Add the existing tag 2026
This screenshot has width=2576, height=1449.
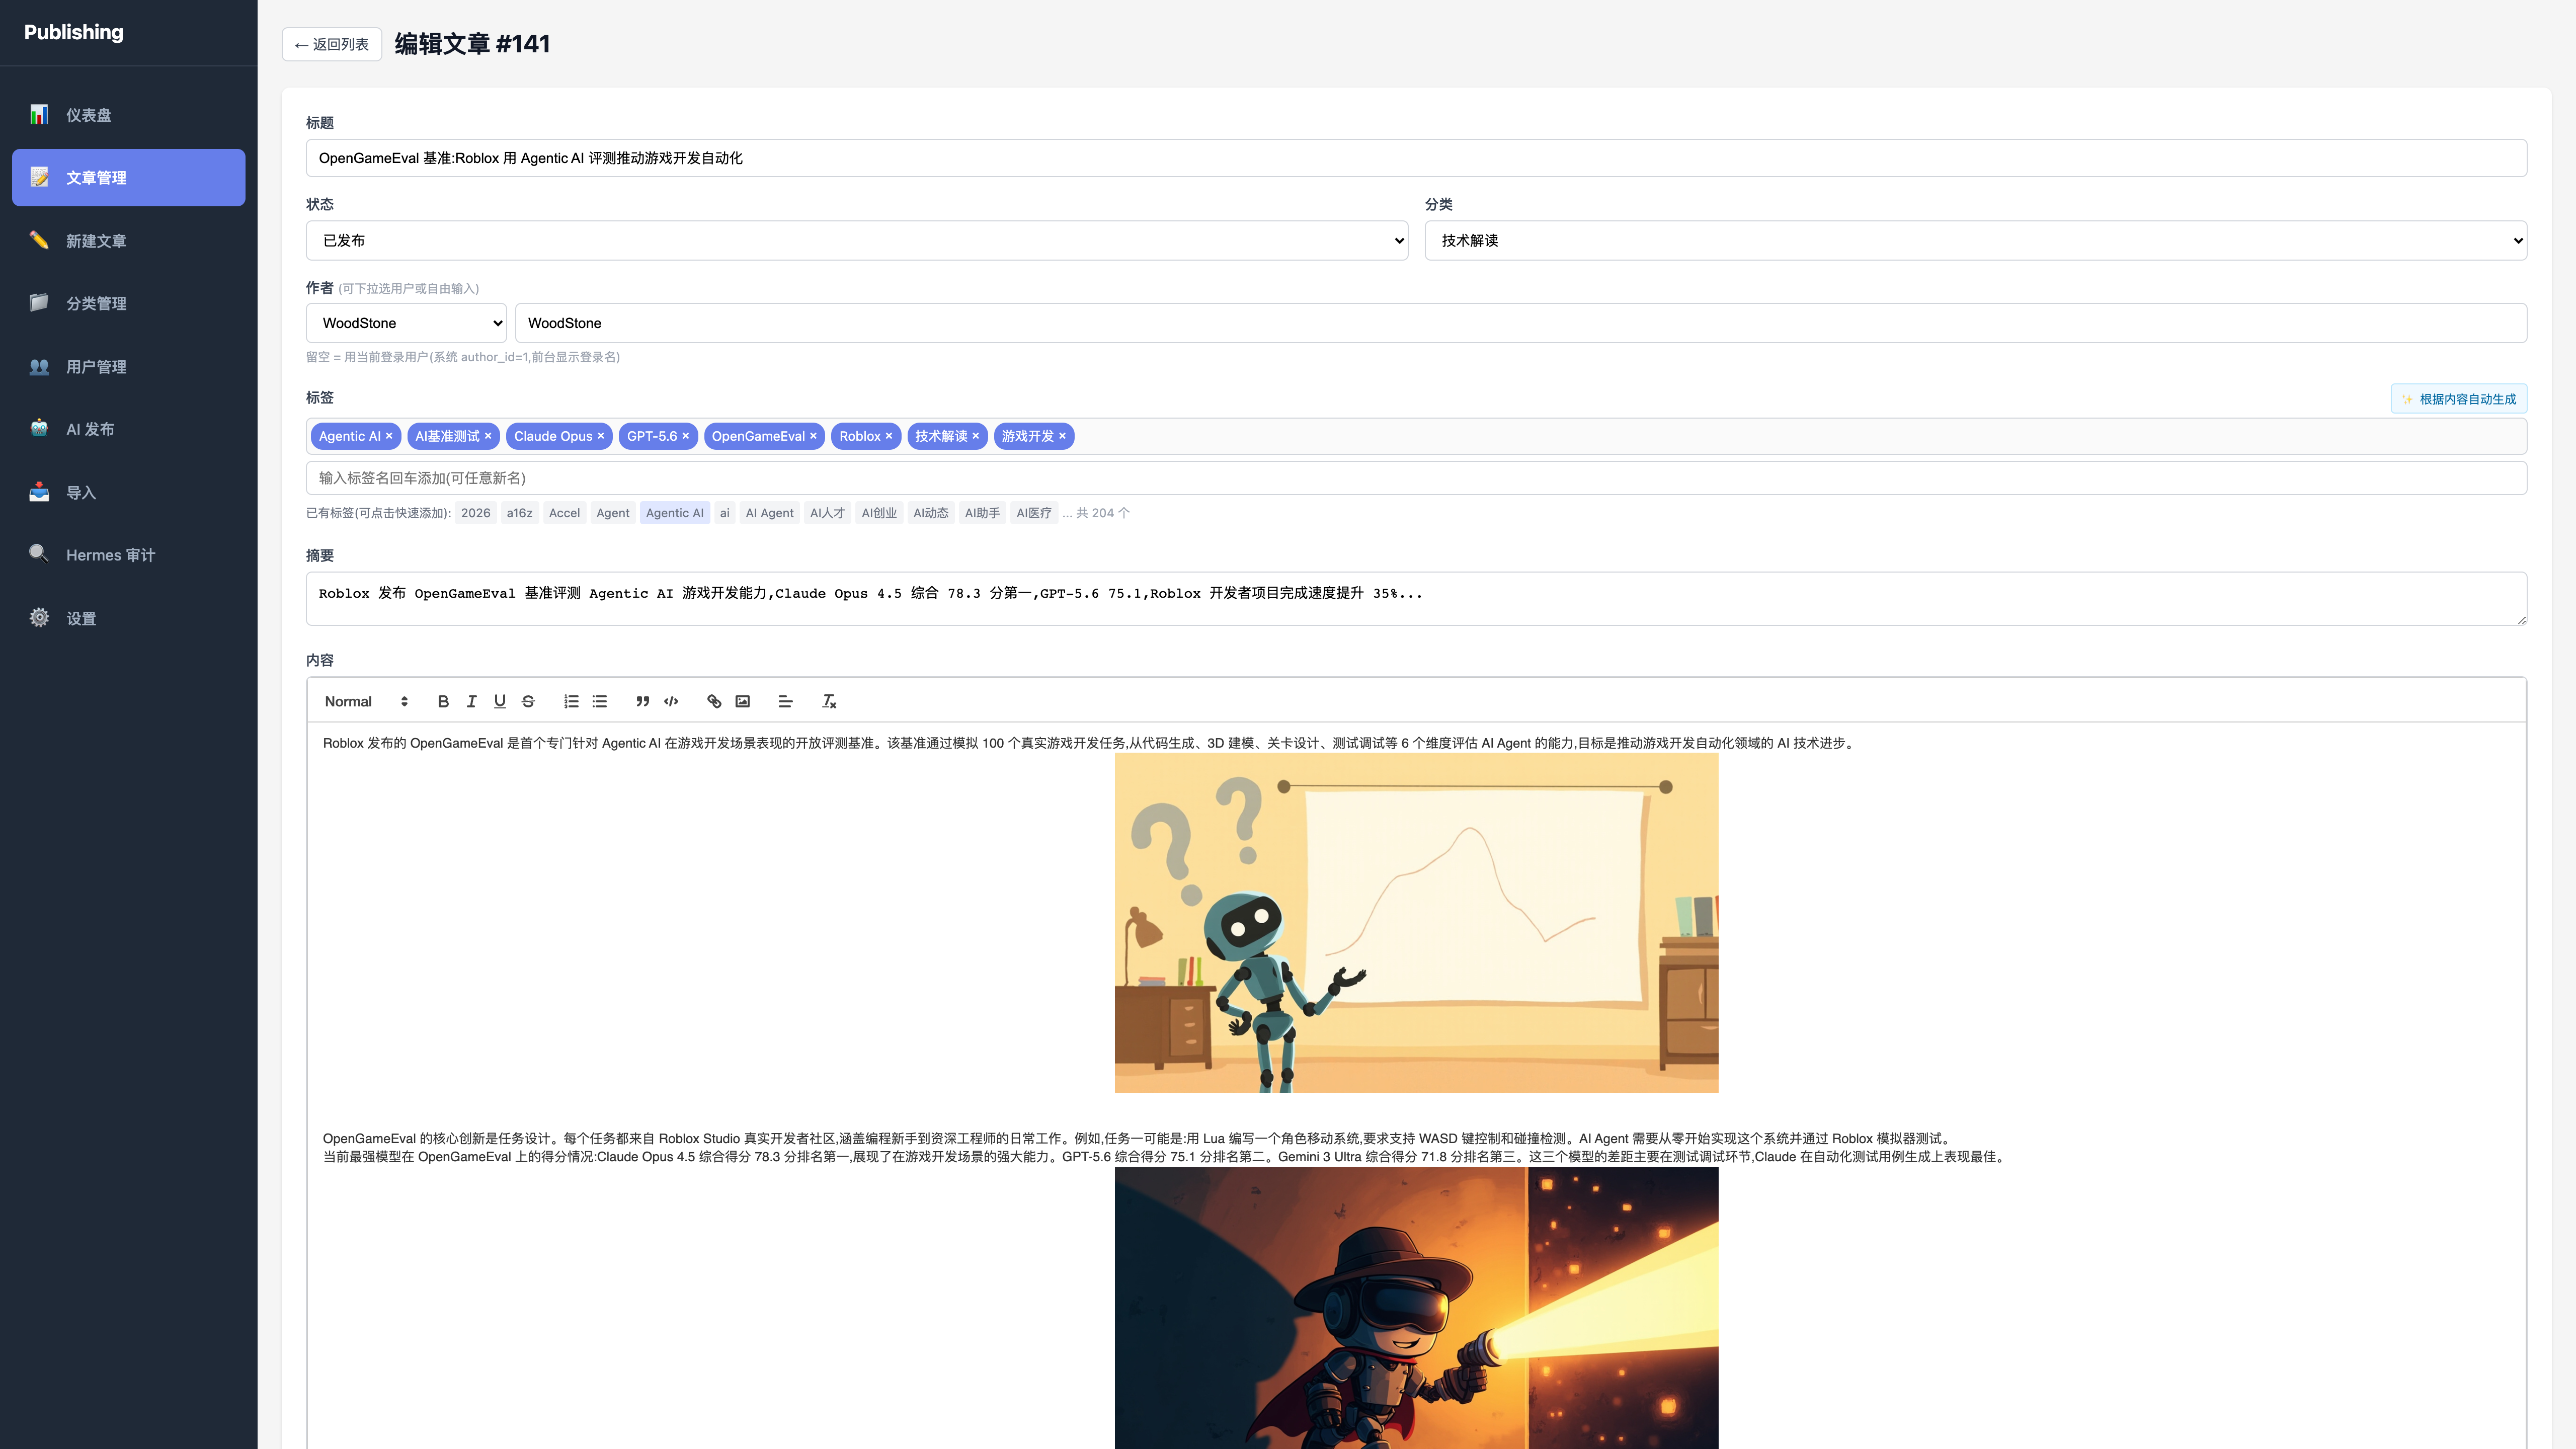(x=476, y=513)
